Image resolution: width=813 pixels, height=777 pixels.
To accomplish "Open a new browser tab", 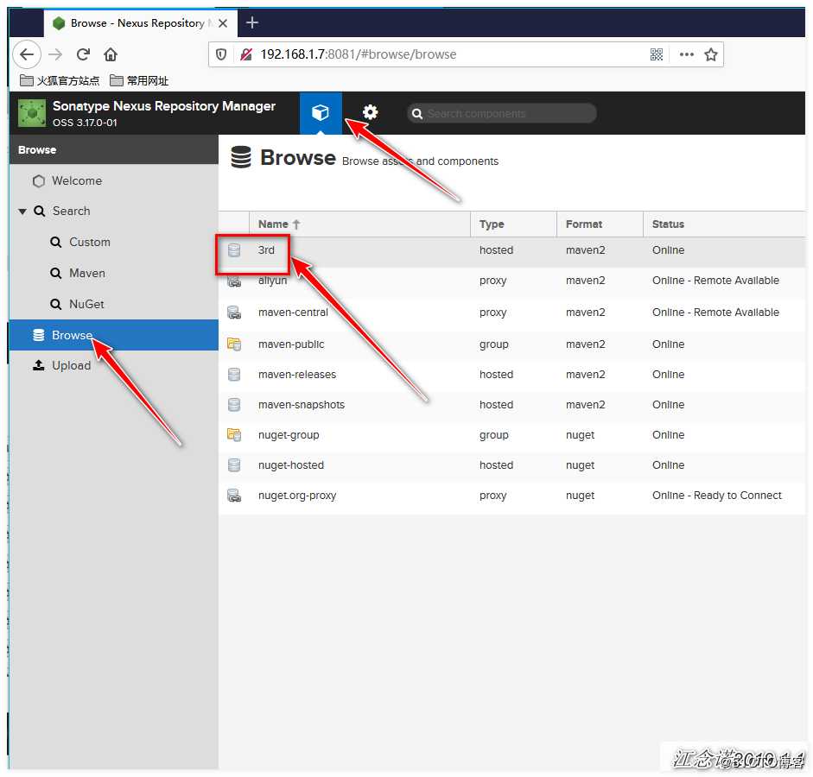I will coord(252,22).
